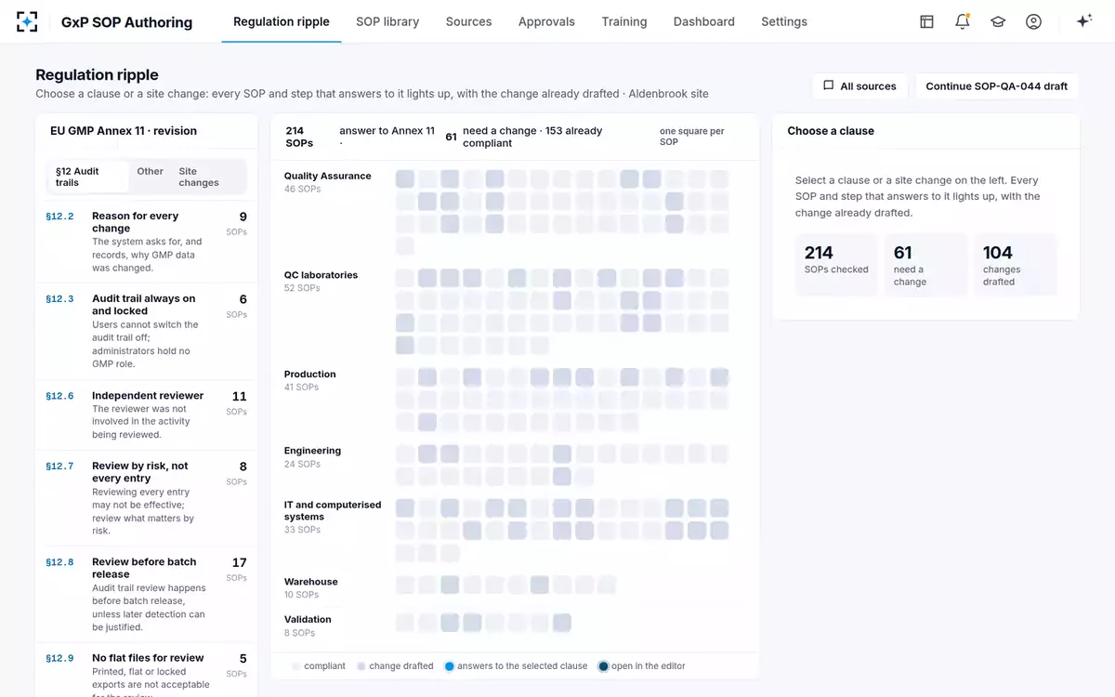Click the '214 SOPs checked' stat card

point(836,265)
